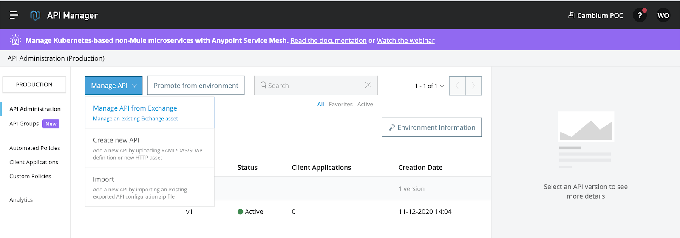
Task: Expand the 1 - 1 of 1 pagination dropdown
Action: point(429,86)
